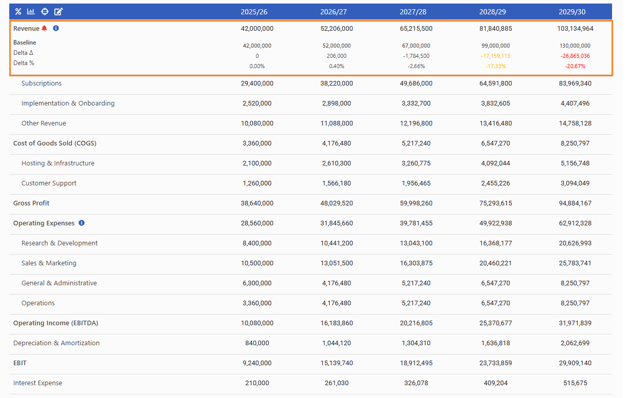The image size is (630, 398).
Task: Click the Operating Income (EBITDA) row label
Action: (x=55, y=323)
